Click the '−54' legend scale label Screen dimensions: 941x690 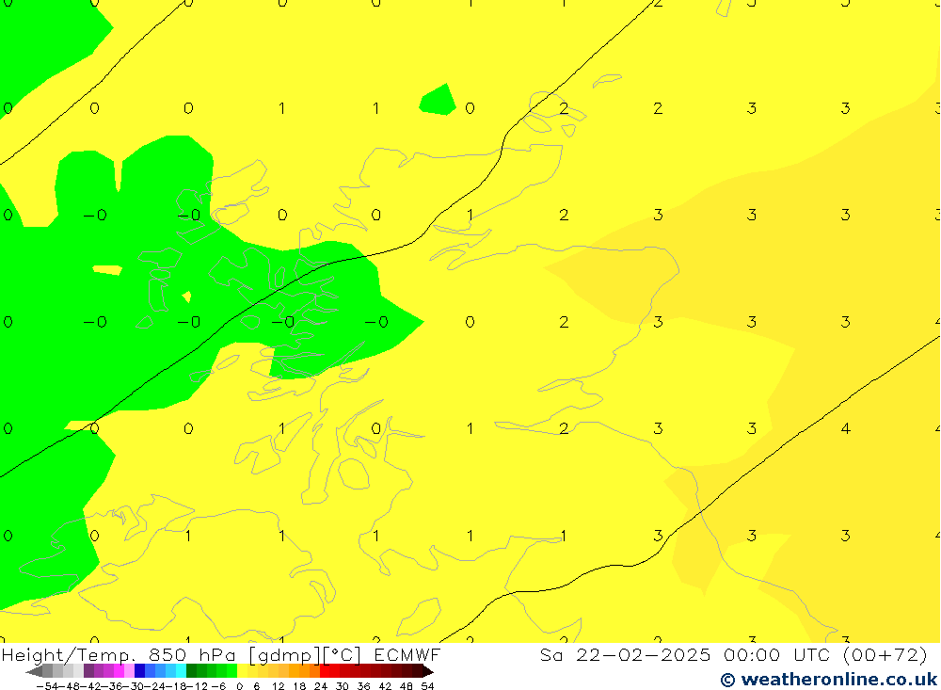[47, 686]
